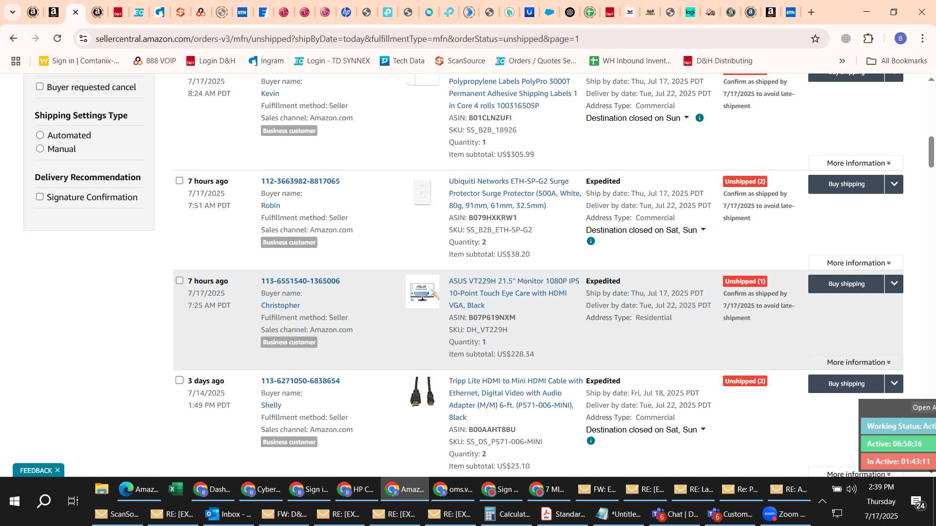
Task: Show hidden system tray icons
Action: pyautogui.click(x=822, y=501)
